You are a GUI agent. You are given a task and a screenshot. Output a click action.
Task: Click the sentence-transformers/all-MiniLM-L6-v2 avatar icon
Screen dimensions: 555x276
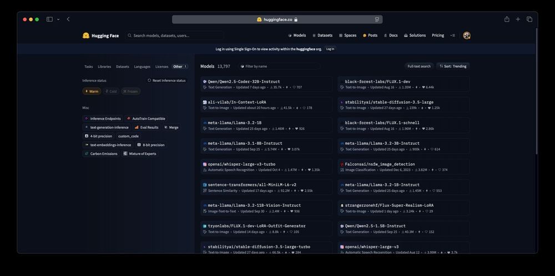(205, 185)
